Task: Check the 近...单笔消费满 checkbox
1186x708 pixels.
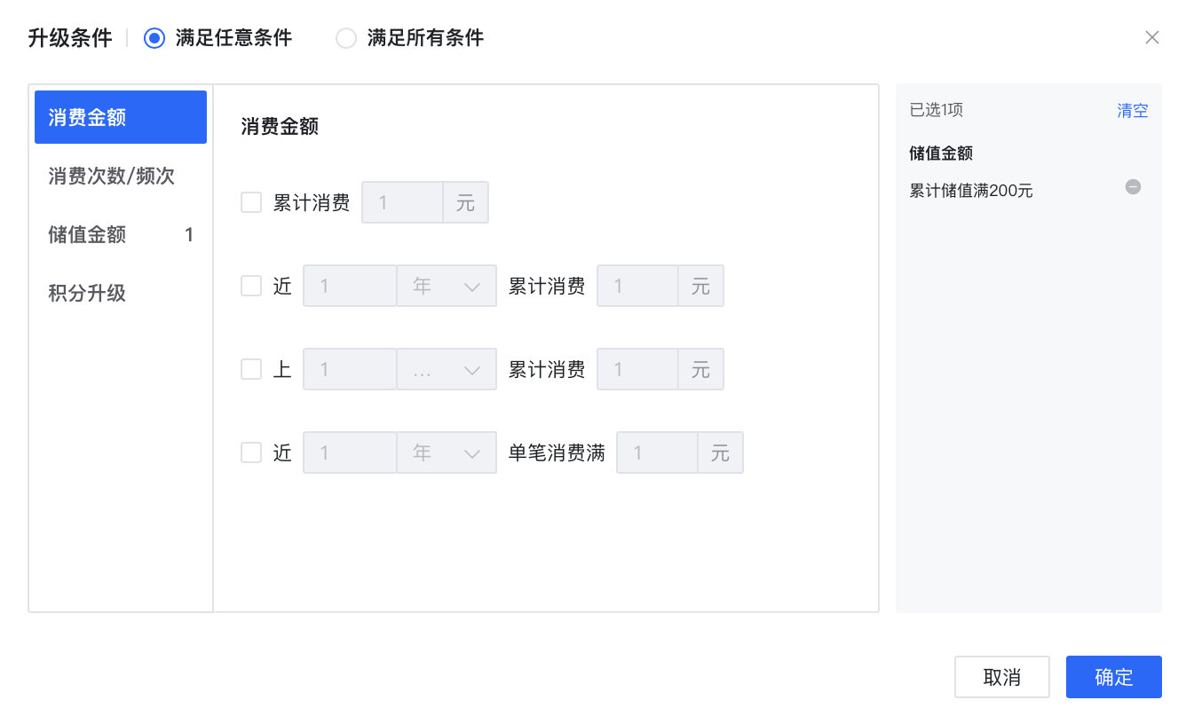Action: click(251, 452)
